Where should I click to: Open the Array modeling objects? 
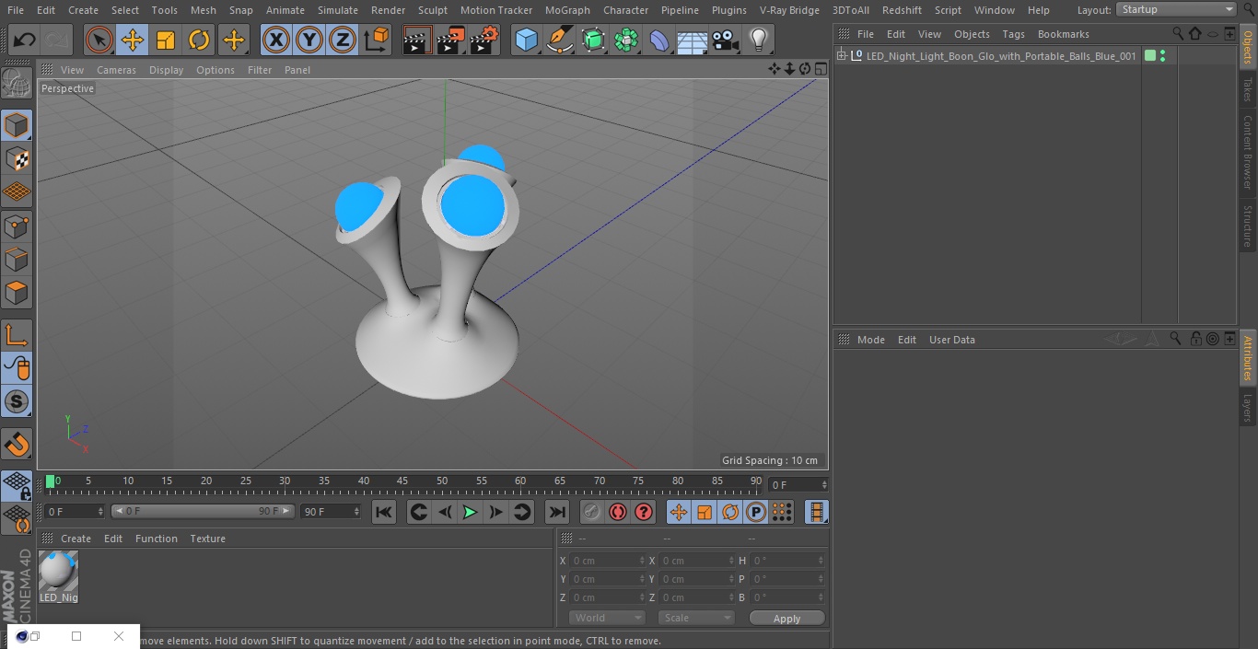626,41
